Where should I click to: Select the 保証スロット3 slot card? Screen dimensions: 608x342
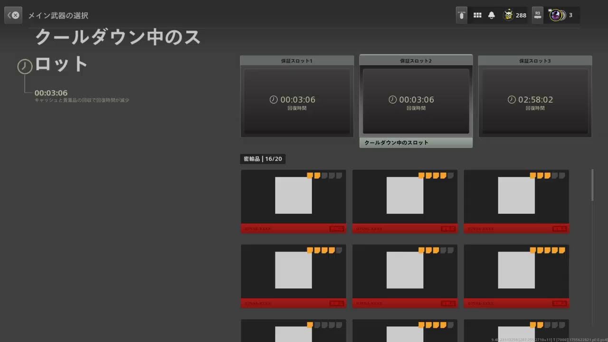[x=535, y=96]
